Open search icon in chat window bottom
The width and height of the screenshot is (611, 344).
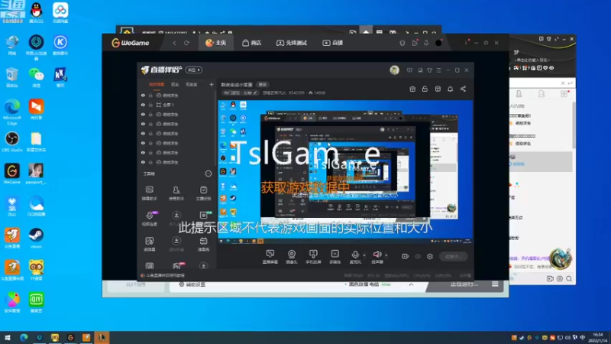[569, 278]
